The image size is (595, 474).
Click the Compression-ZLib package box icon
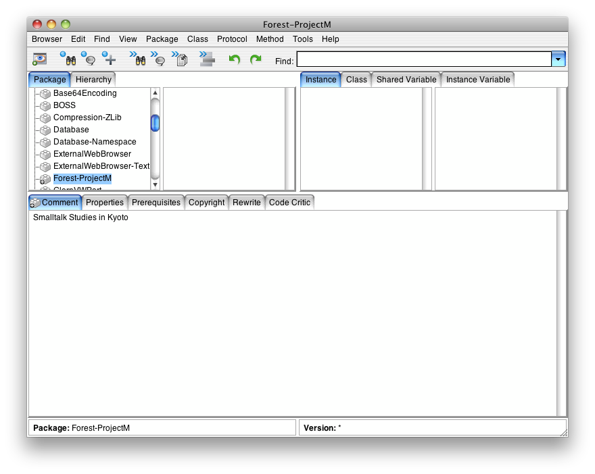point(45,118)
